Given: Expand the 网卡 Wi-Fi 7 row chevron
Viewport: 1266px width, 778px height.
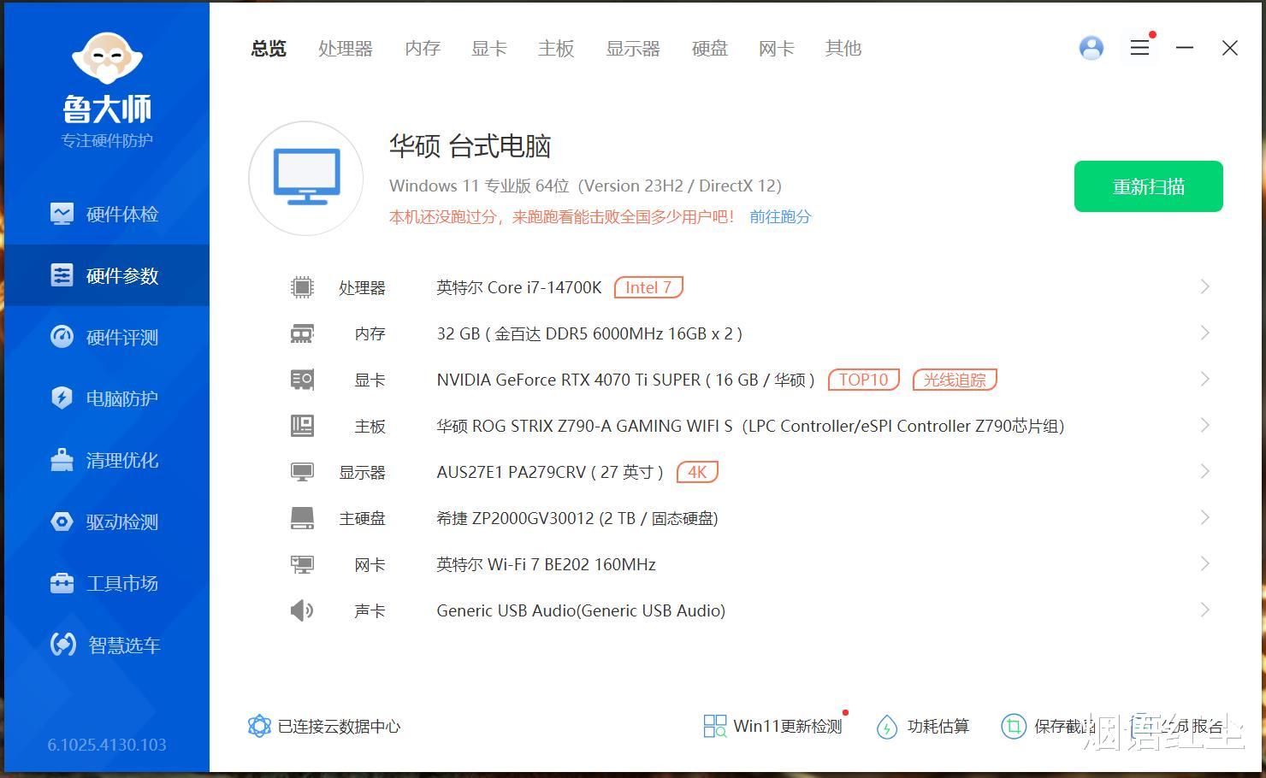Looking at the screenshot, I should click(x=1204, y=564).
